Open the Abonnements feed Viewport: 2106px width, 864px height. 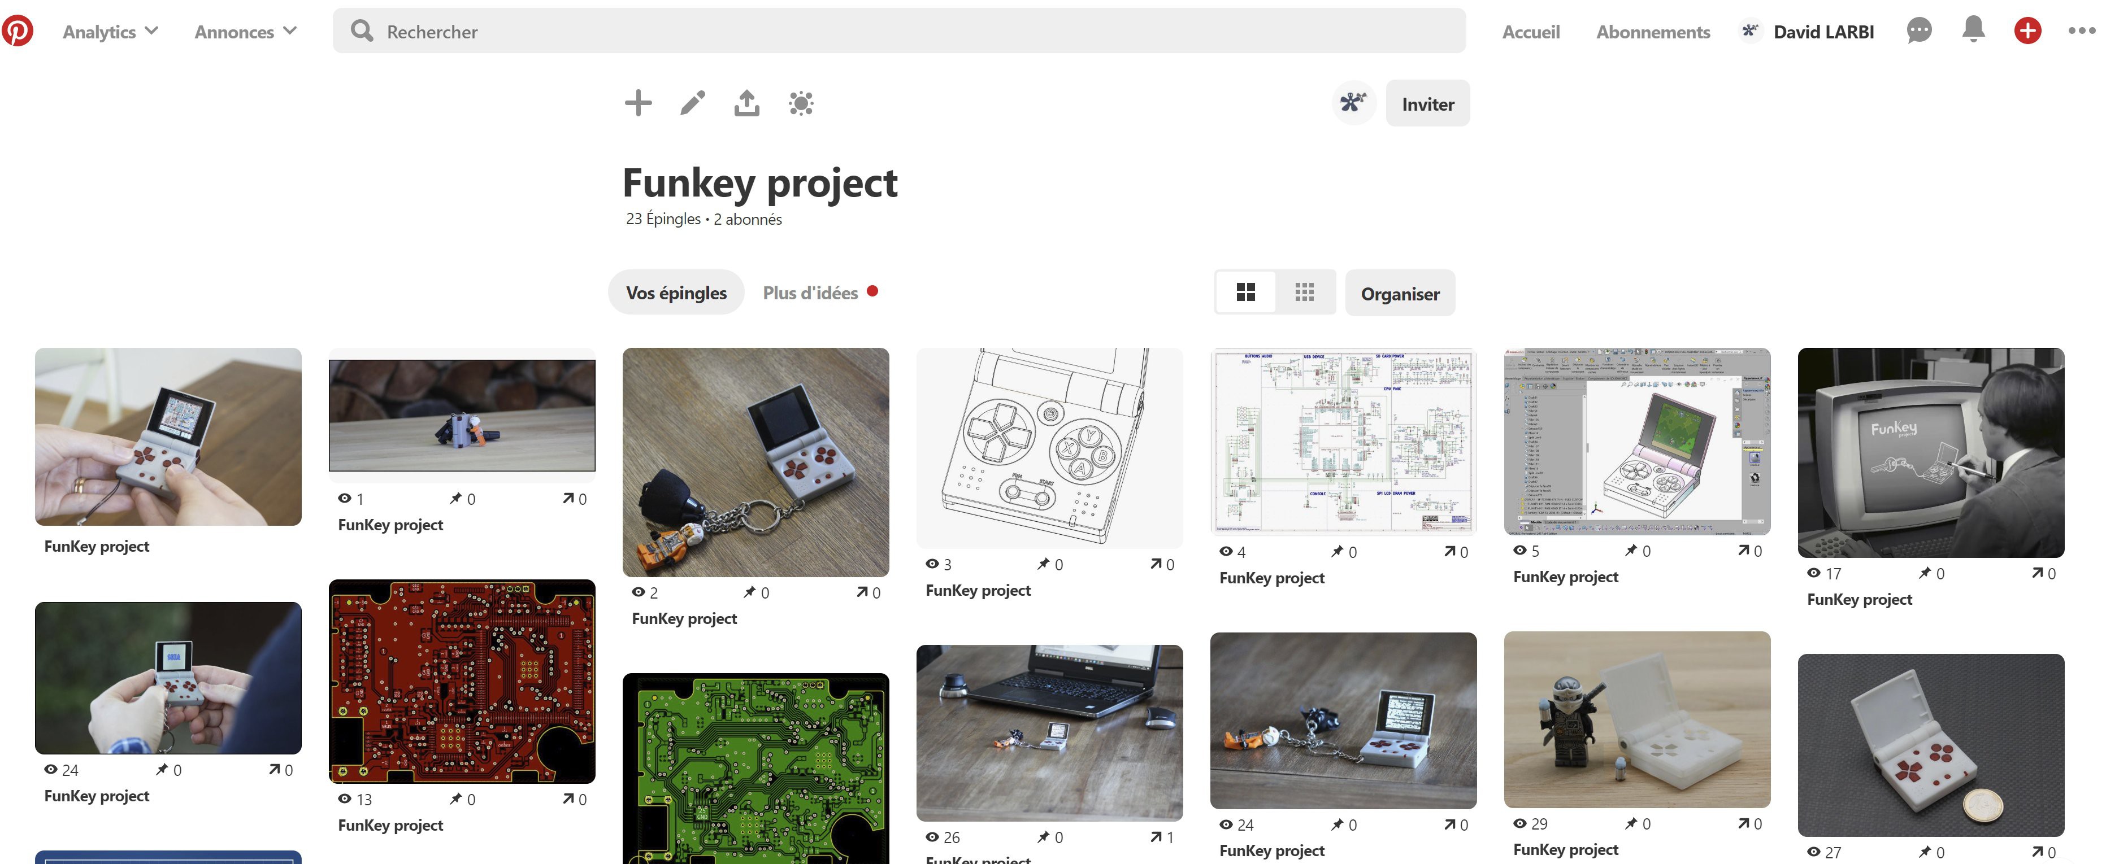(x=1652, y=32)
